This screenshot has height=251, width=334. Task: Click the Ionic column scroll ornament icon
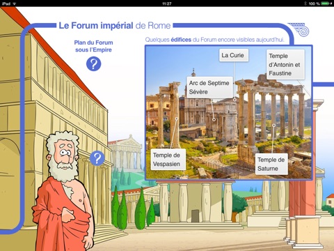(299, 29)
